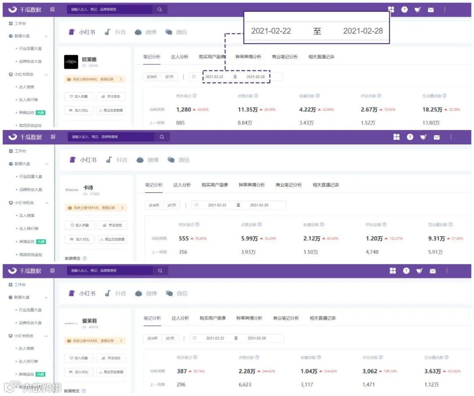This screenshot has height=396, width=474.
Task: Open the 商业笔记分析 tab for 卡诗
Action: pos(289,185)
